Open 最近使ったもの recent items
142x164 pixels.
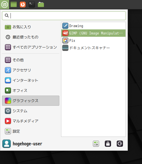(31, 37)
